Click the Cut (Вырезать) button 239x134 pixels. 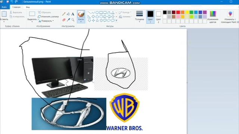16,12
